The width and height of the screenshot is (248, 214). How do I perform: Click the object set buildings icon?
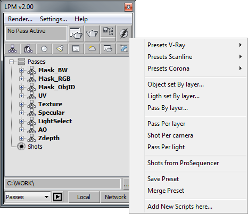point(28,49)
